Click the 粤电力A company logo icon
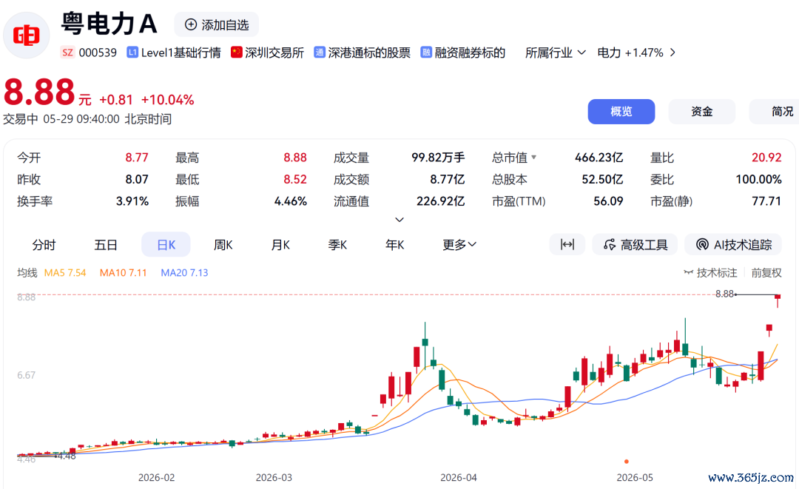Image resolution: width=799 pixels, height=489 pixels. [x=26, y=36]
